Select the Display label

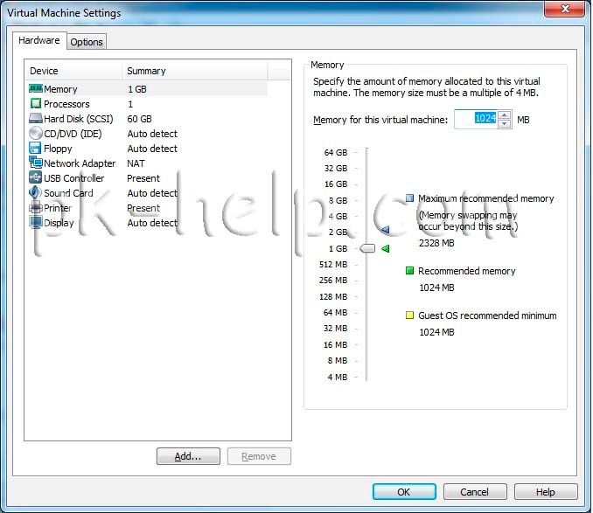59,223
